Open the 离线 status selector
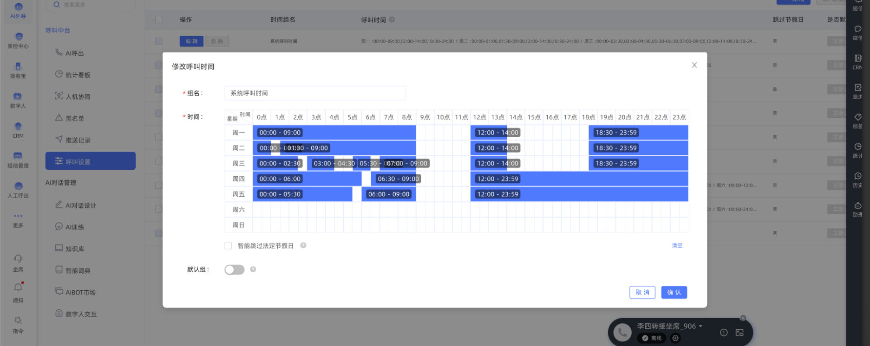Image resolution: width=870 pixels, height=346 pixels. pos(652,338)
